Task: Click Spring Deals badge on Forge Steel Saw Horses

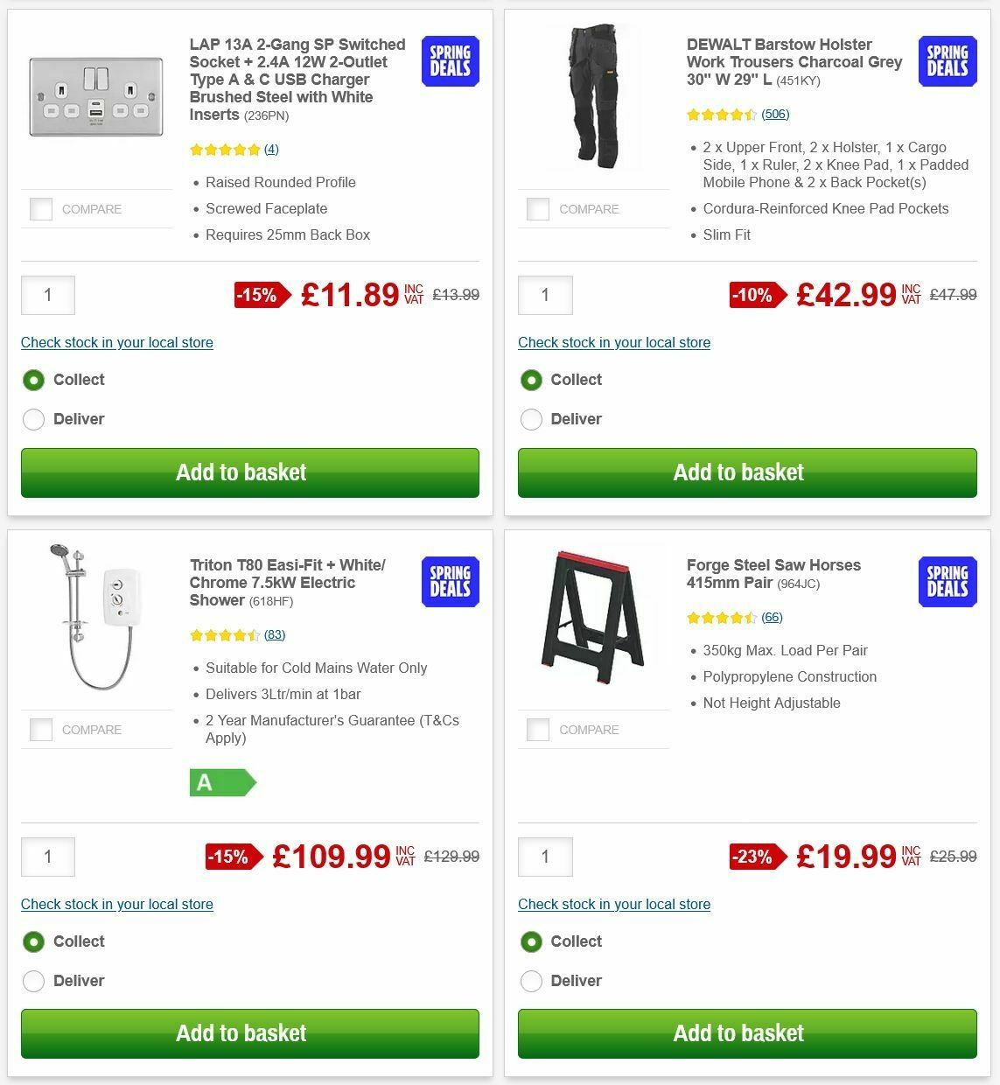Action: (x=947, y=581)
